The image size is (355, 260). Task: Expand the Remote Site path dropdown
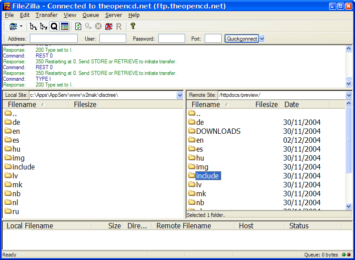point(349,95)
